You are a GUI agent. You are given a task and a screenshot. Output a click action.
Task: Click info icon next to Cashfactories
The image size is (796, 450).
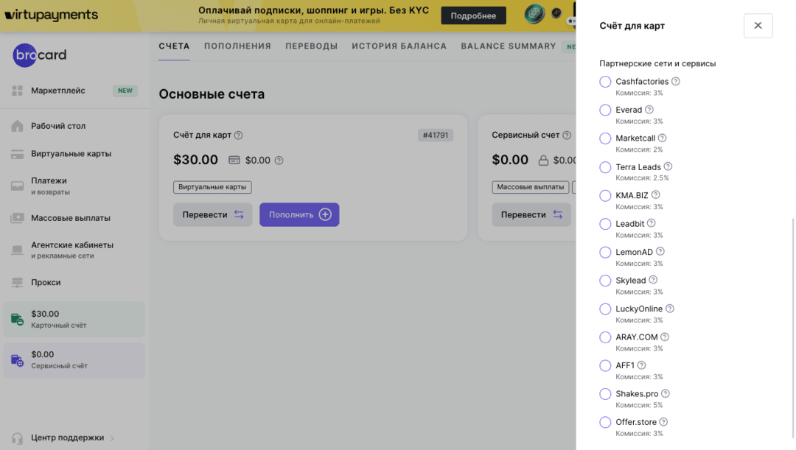[676, 81]
